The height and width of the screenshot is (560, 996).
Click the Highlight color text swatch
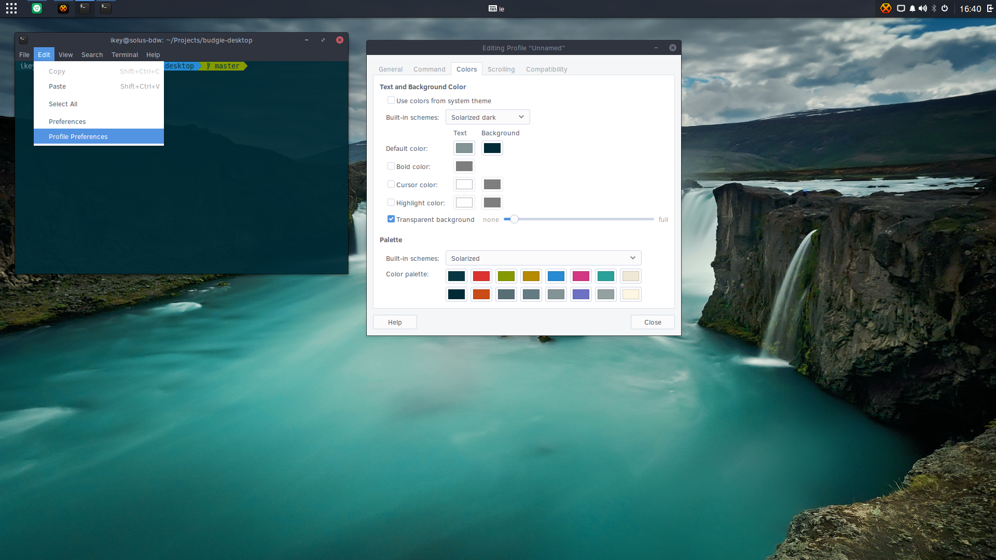tap(464, 203)
